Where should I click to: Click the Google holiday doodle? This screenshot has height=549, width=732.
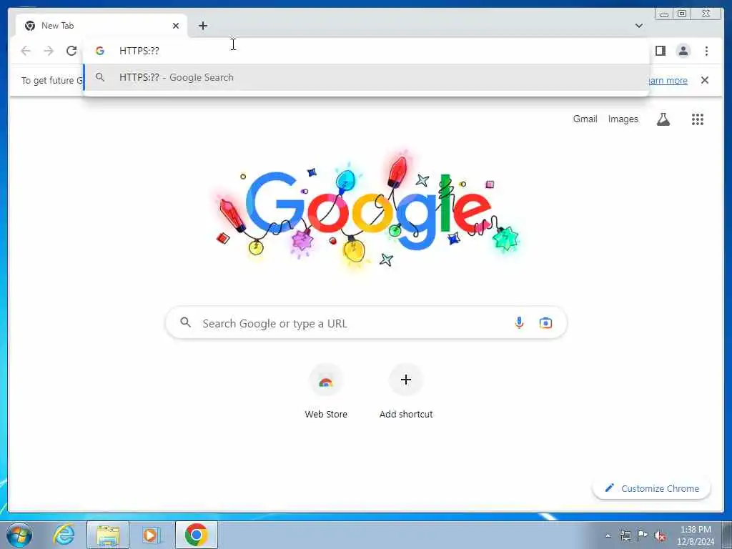point(367,211)
